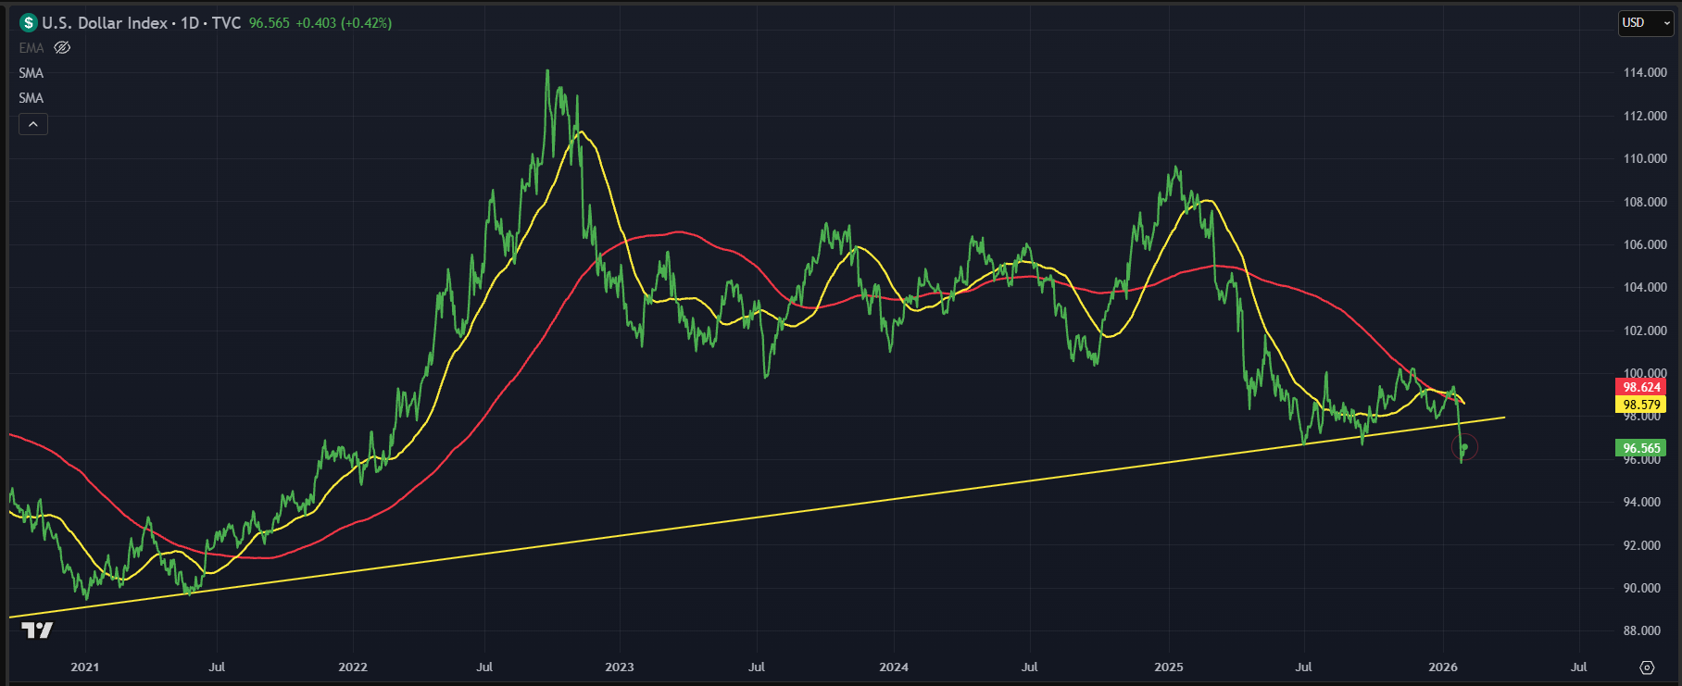Open the USD currency dropdown
This screenshot has width=1682, height=686.
(x=1645, y=23)
